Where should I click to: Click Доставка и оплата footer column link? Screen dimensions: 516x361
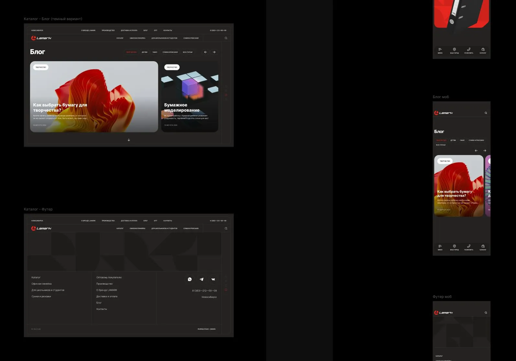pos(107,297)
